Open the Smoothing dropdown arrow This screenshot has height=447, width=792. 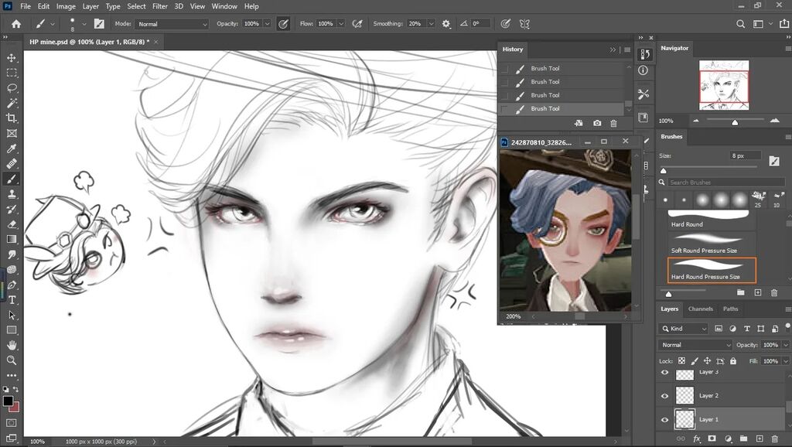pos(431,24)
